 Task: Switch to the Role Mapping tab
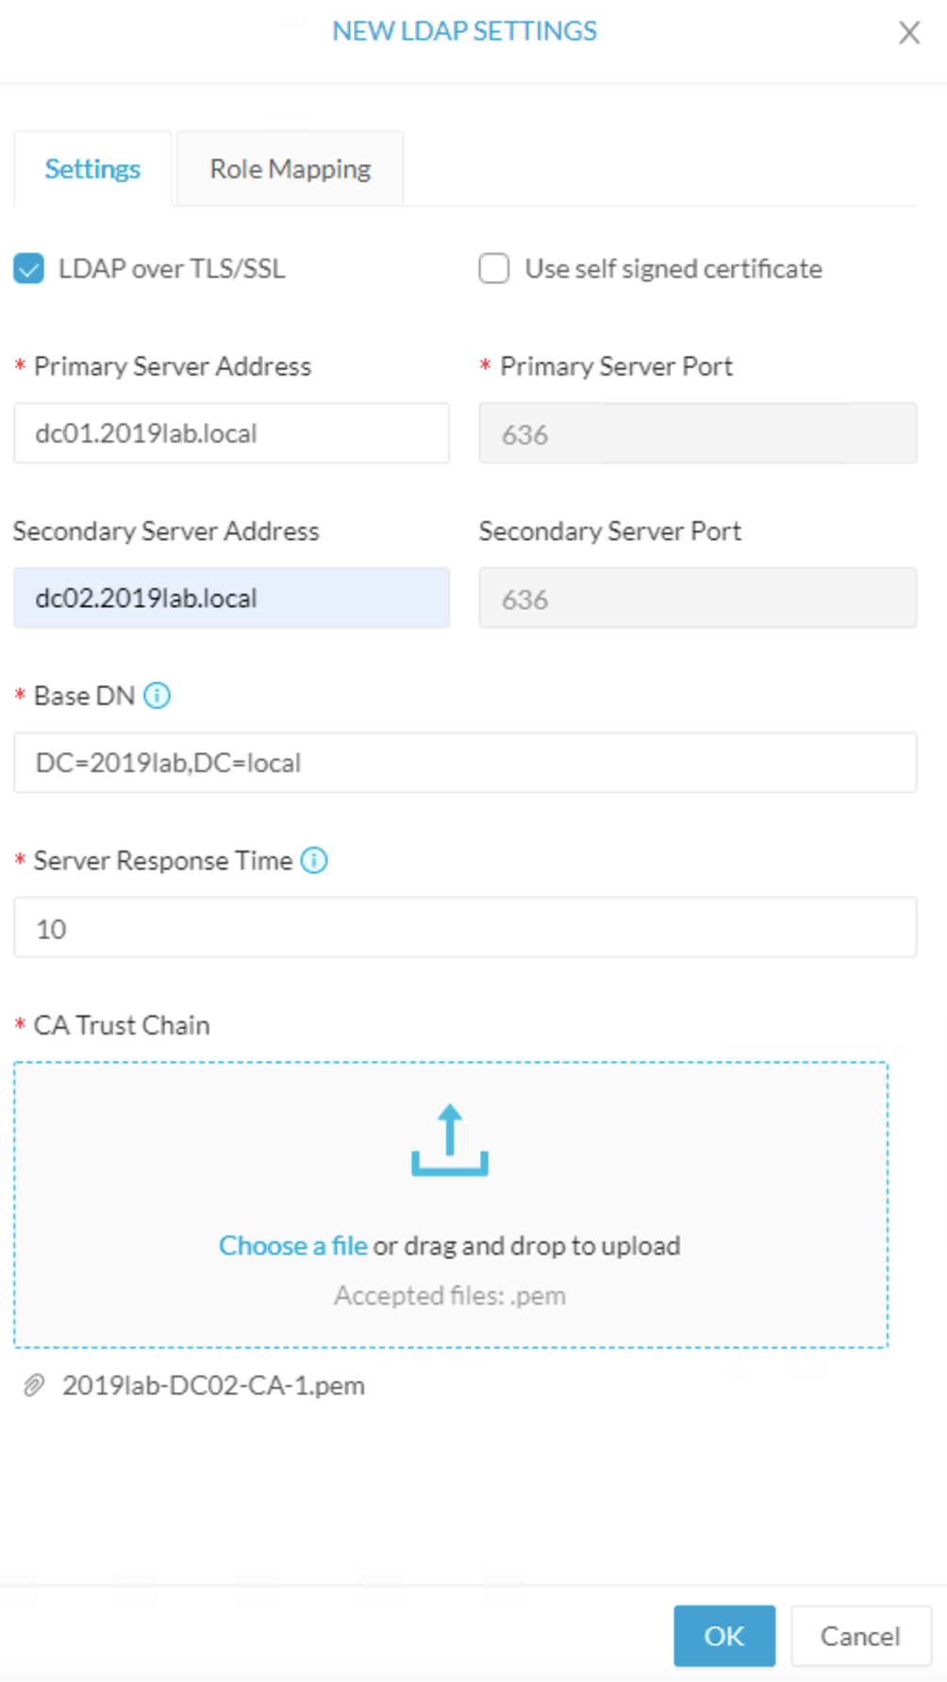click(291, 169)
